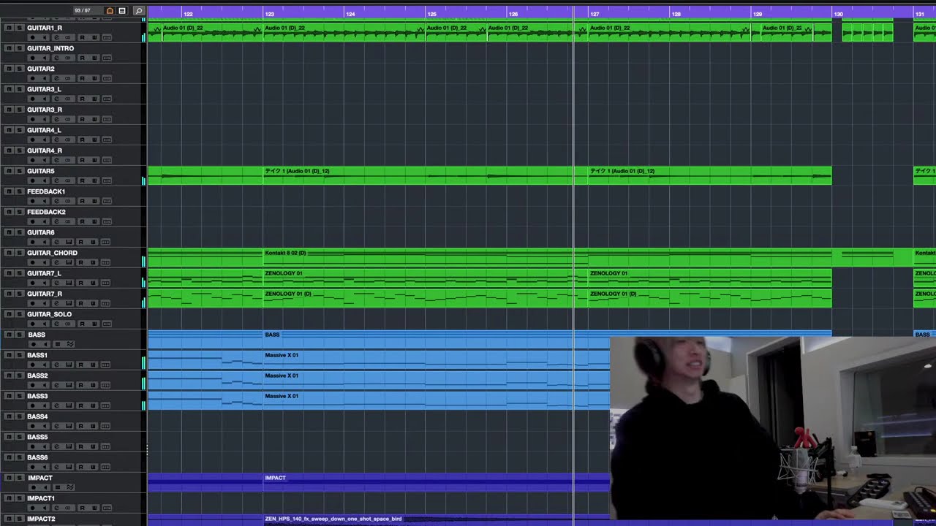The image size is (936, 526).
Task: Open the instrument editor for BASS2
Action: pos(69,385)
